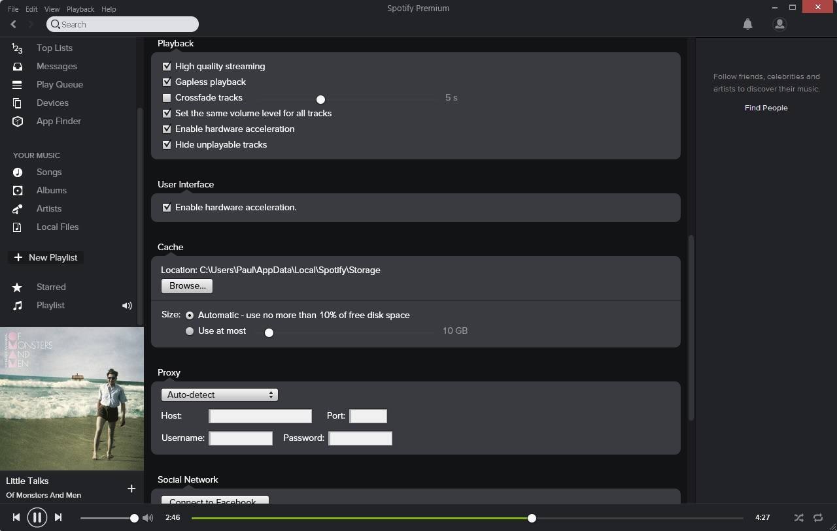
Task: Open Songs icon under Your Music
Action: click(x=18, y=172)
